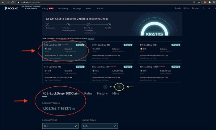Click the HOT badge next to Staking
Viewport: 216px width, 130px height.
point(51,8)
